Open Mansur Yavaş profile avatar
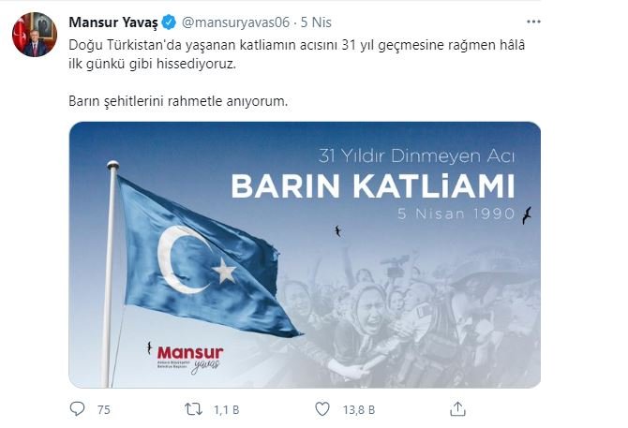The image size is (628, 428). 35,35
